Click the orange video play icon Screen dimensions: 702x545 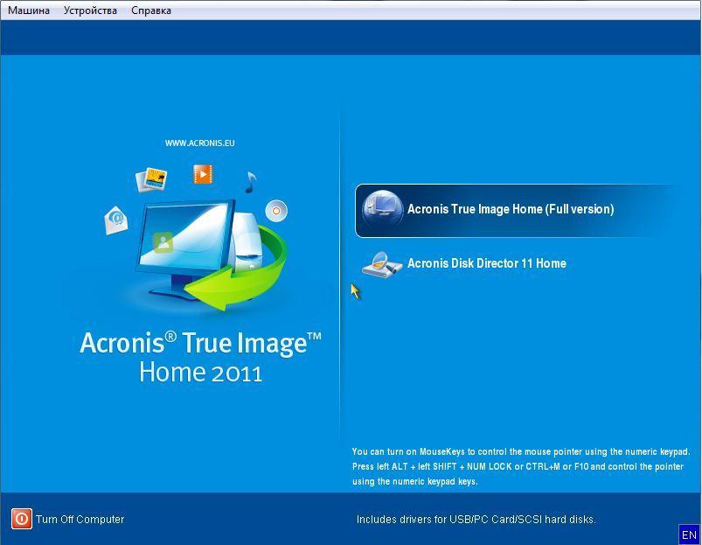[203, 174]
